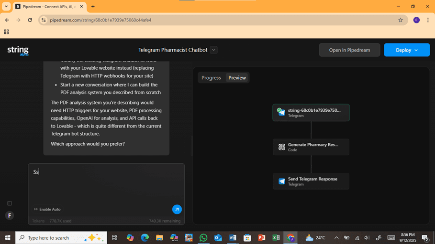
Task: Open Microsoft Edge from taskbar
Action: click(145, 238)
